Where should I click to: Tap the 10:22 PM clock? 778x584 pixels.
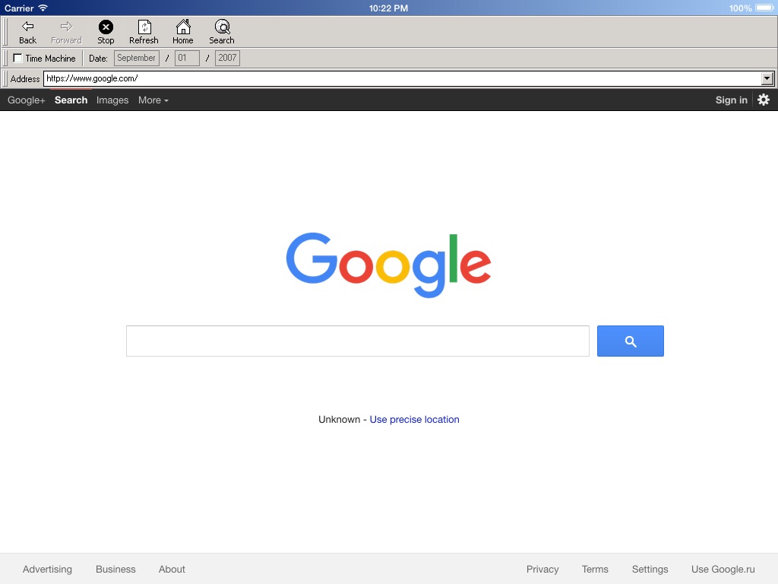point(388,8)
